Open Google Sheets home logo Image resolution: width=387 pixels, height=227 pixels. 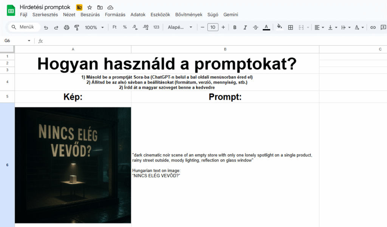[11, 11]
